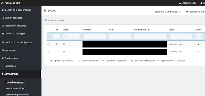Focus the ID filter input field
The width and height of the screenshot is (205, 96).
click(57, 37)
